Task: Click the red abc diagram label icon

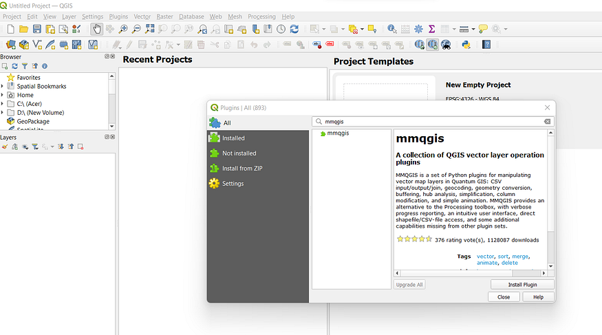Action: (330, 45)
